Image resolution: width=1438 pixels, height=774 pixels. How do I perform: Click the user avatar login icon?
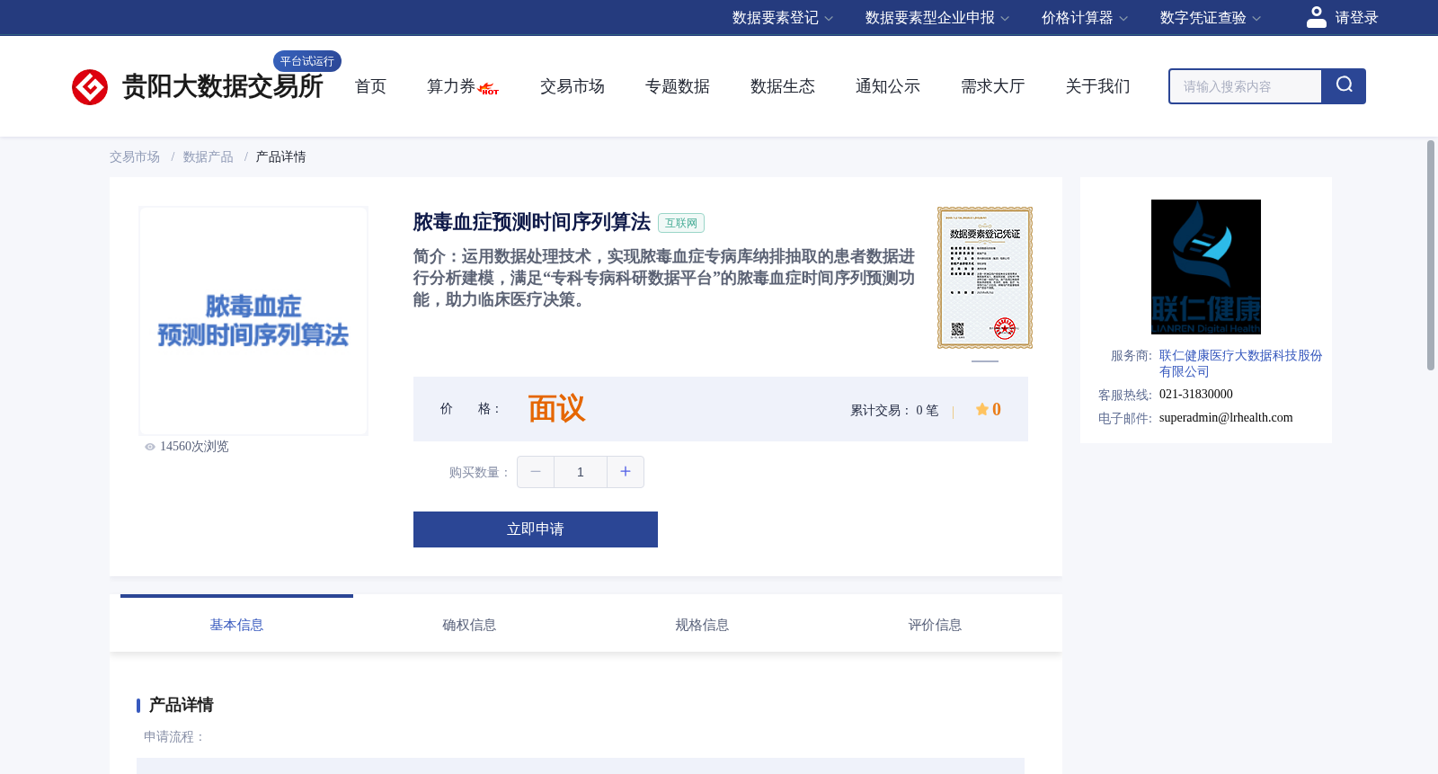1317,17
